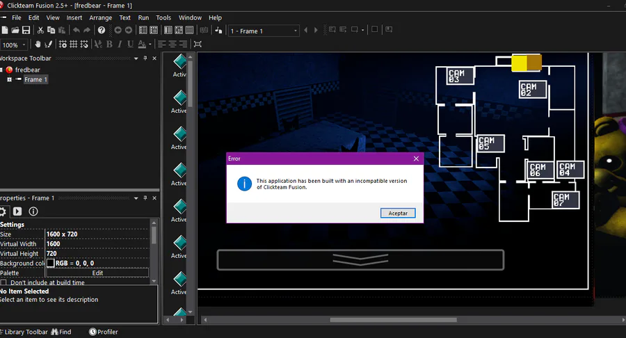Screen dimensions: 626x338
Task: Undo the last action
Action: coord(76,30)
